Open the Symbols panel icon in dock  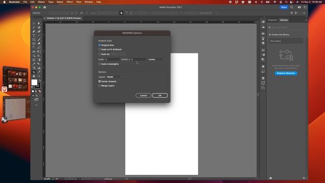coord(263,43)
